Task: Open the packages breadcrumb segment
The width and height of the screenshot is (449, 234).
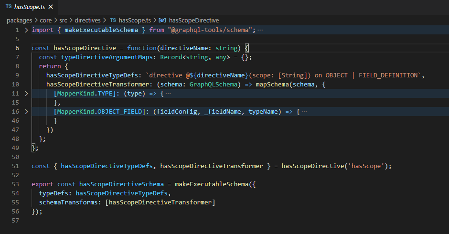Action: click(19, 21)
